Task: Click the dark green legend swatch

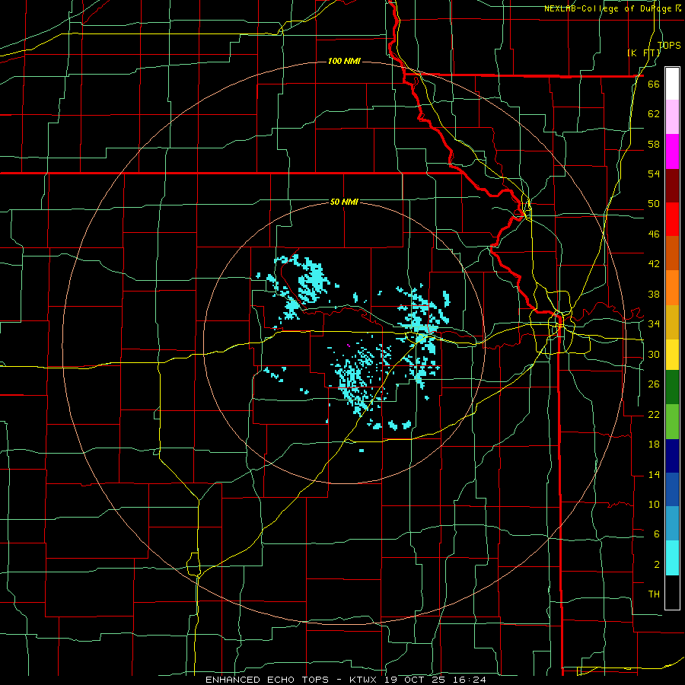Action: coord(672,387)
